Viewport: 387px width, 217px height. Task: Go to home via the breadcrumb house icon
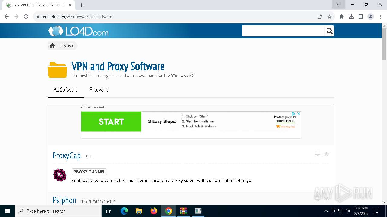(x=52, y=46)
